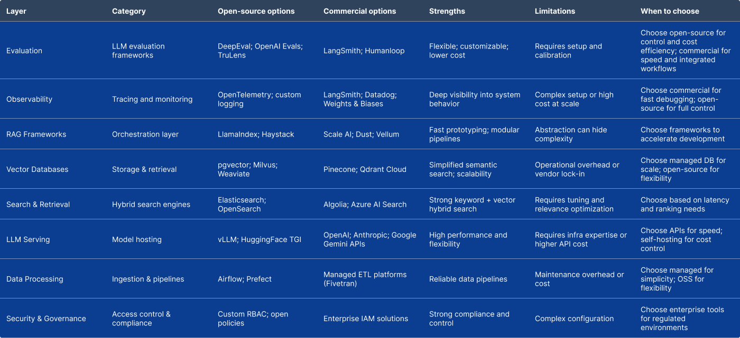Select 'DeepEval; OpenAI Evals; TruLens' cell
740x338 pixels.
[x=260, y=51]
